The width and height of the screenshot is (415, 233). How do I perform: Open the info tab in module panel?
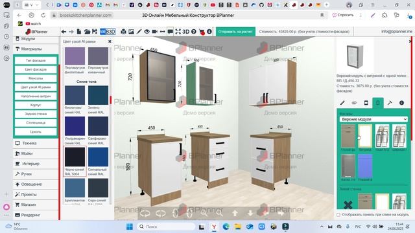401,103
